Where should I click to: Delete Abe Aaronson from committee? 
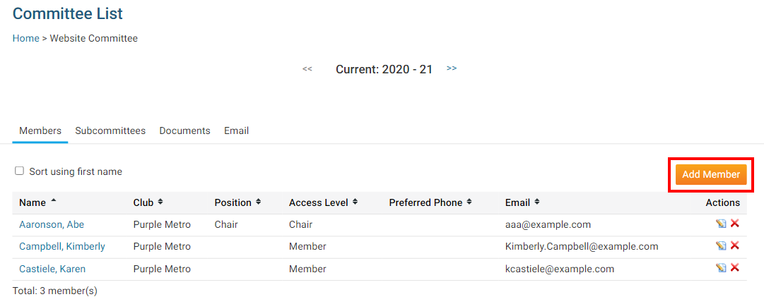735,224
